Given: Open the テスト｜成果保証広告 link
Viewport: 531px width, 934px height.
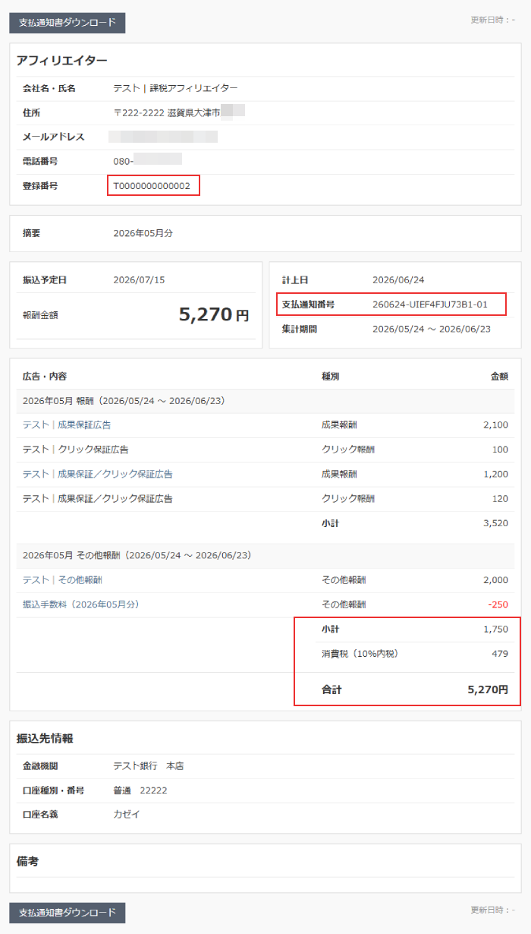Looking at the screenshot, I should tap(67, 425).
